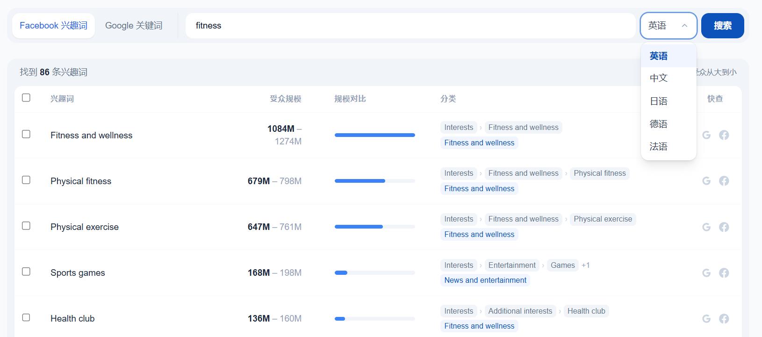
Task: Click the 679M – 798M audience size
Action: pyautogui.click(x=274, y=181)
